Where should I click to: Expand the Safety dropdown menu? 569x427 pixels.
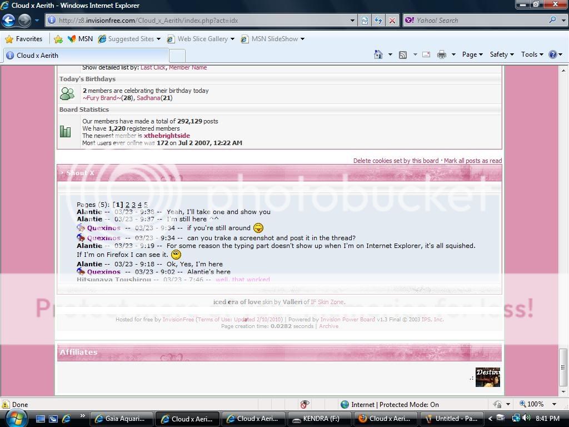point(501,54)
